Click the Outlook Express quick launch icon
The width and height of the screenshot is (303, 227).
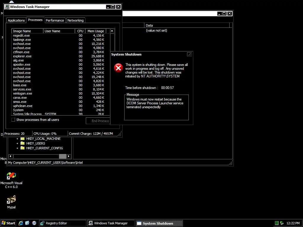tap(27, 223)
